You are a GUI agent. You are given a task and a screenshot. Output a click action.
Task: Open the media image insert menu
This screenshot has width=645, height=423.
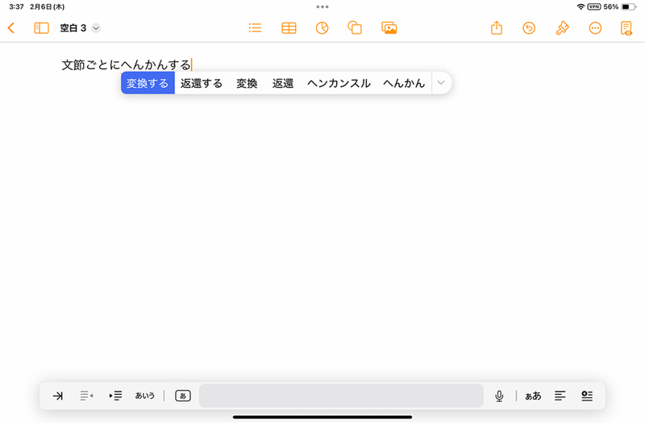389,28
